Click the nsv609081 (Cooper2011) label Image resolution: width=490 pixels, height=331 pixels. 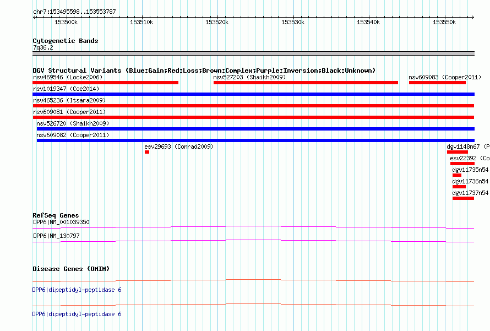[69, 112]
